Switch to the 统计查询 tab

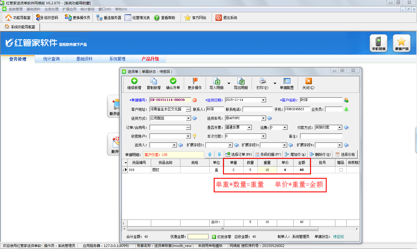tap(51, 59)
